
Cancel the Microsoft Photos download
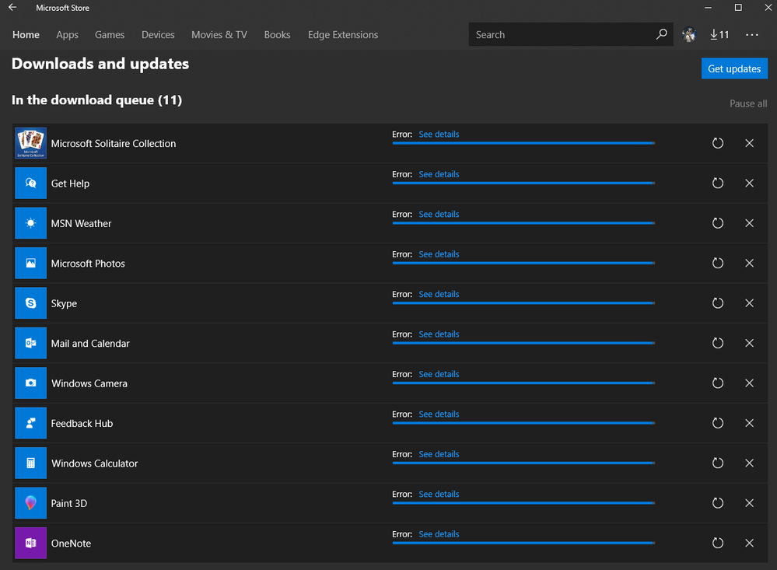point(749,263)
